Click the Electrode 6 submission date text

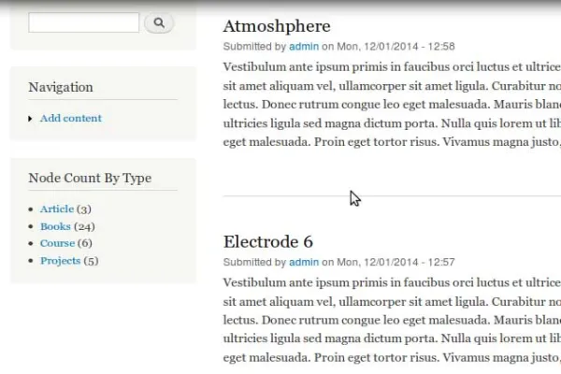click(x=396, y=262)
